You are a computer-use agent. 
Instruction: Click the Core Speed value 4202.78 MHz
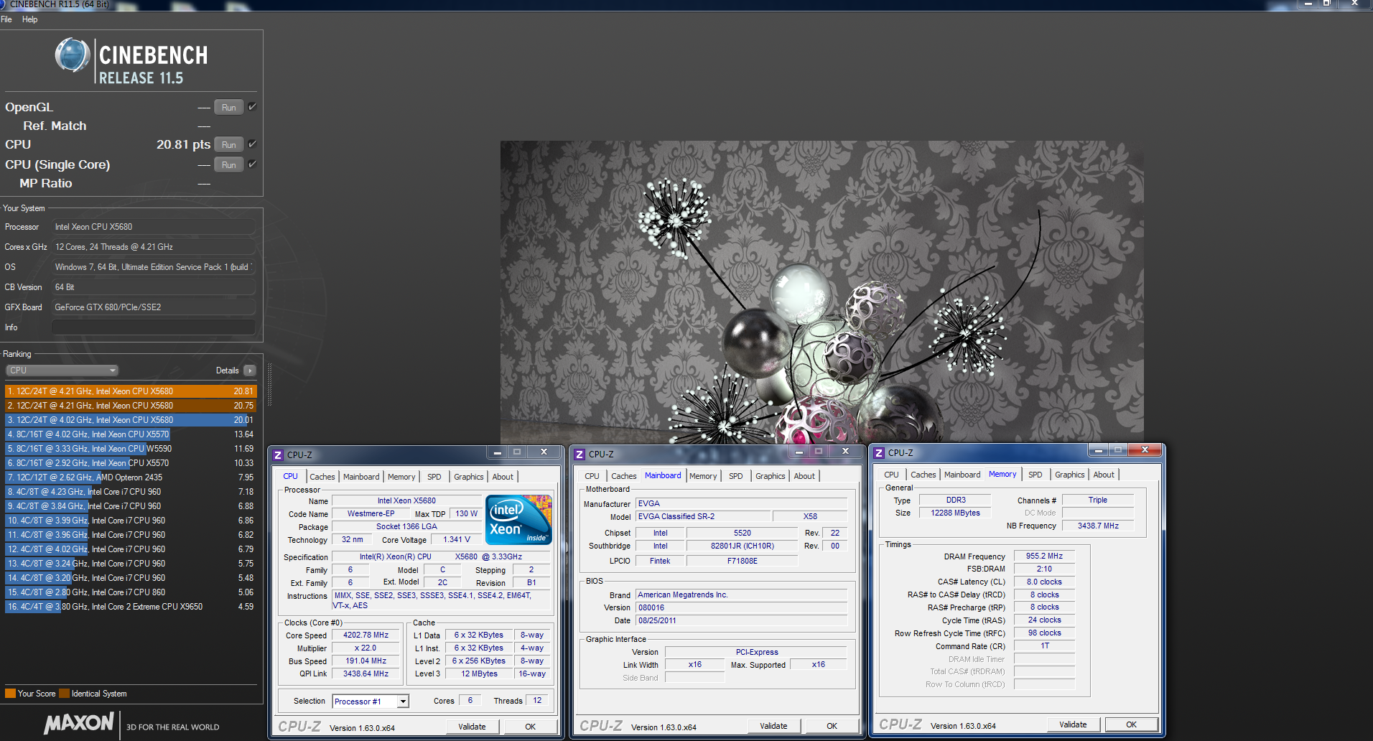(366, 635)
